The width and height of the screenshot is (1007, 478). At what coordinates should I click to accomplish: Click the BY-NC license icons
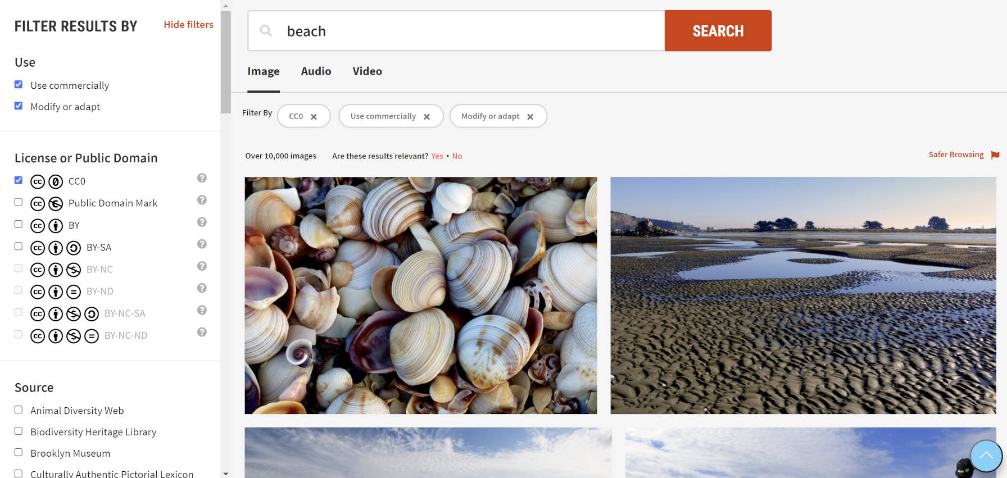click(x=56, y=270)
